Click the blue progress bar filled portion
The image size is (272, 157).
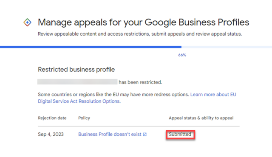tap(91, 47)
